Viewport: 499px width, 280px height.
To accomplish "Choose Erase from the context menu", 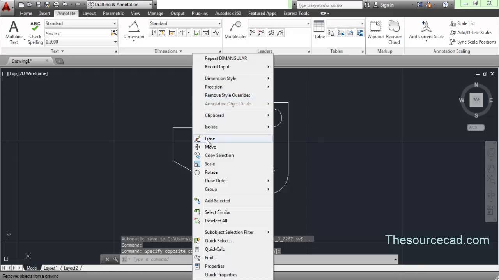I will [210, 138].
